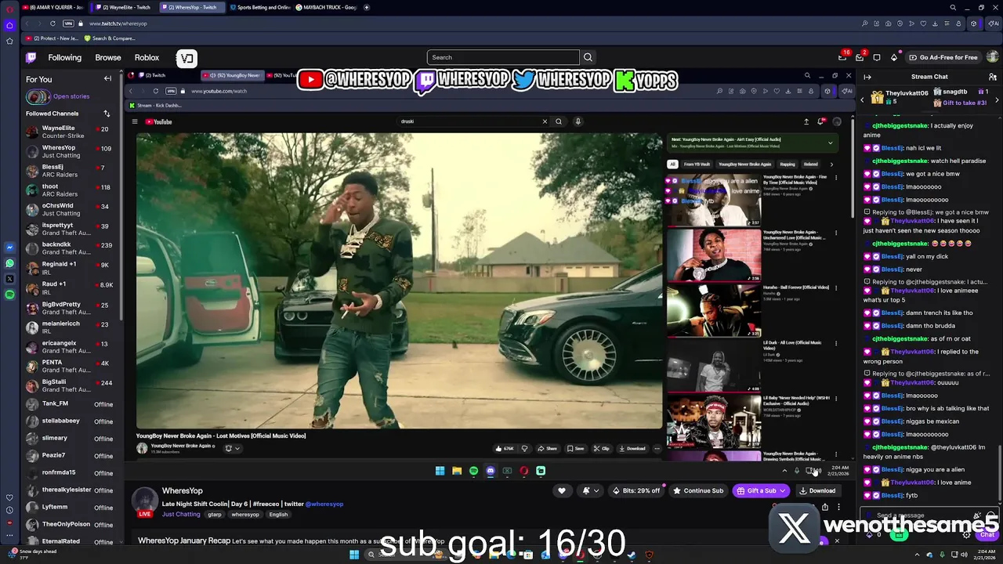Click the Twitch search magnifier button

(588, 57)
